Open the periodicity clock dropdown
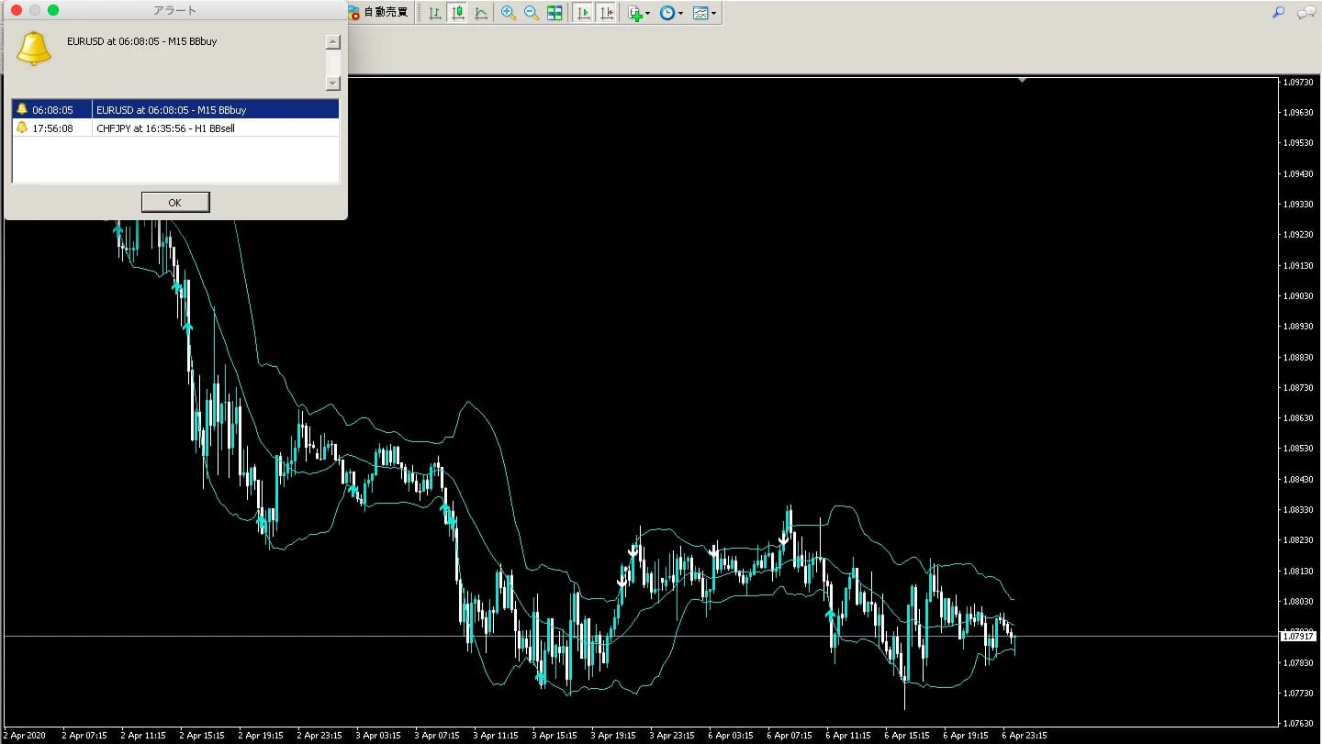The width and height of the screenshot is (1322, 744). (x=671, y=13)
